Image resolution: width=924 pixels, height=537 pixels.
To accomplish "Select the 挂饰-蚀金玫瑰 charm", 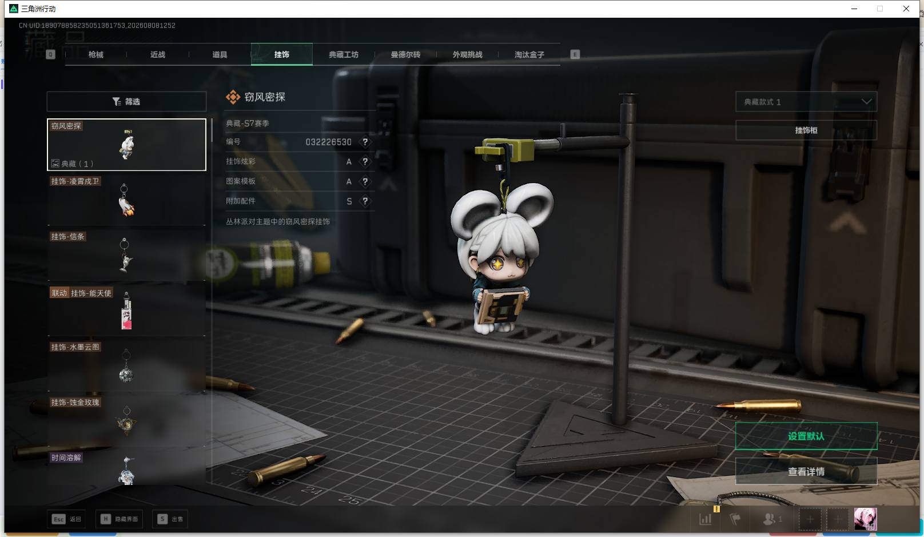I will (x=126, y=422).
